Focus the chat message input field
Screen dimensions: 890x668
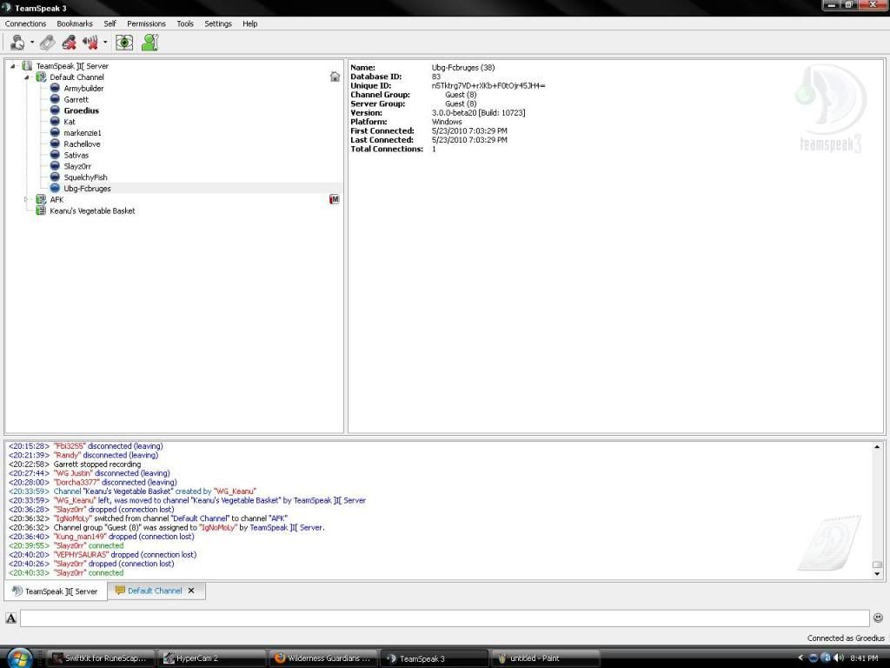coord(445,618)
